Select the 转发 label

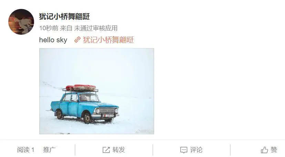(119, 150)
